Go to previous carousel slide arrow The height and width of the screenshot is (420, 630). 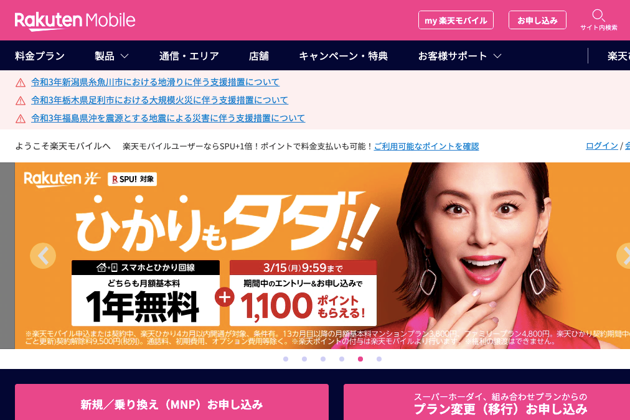43,256
